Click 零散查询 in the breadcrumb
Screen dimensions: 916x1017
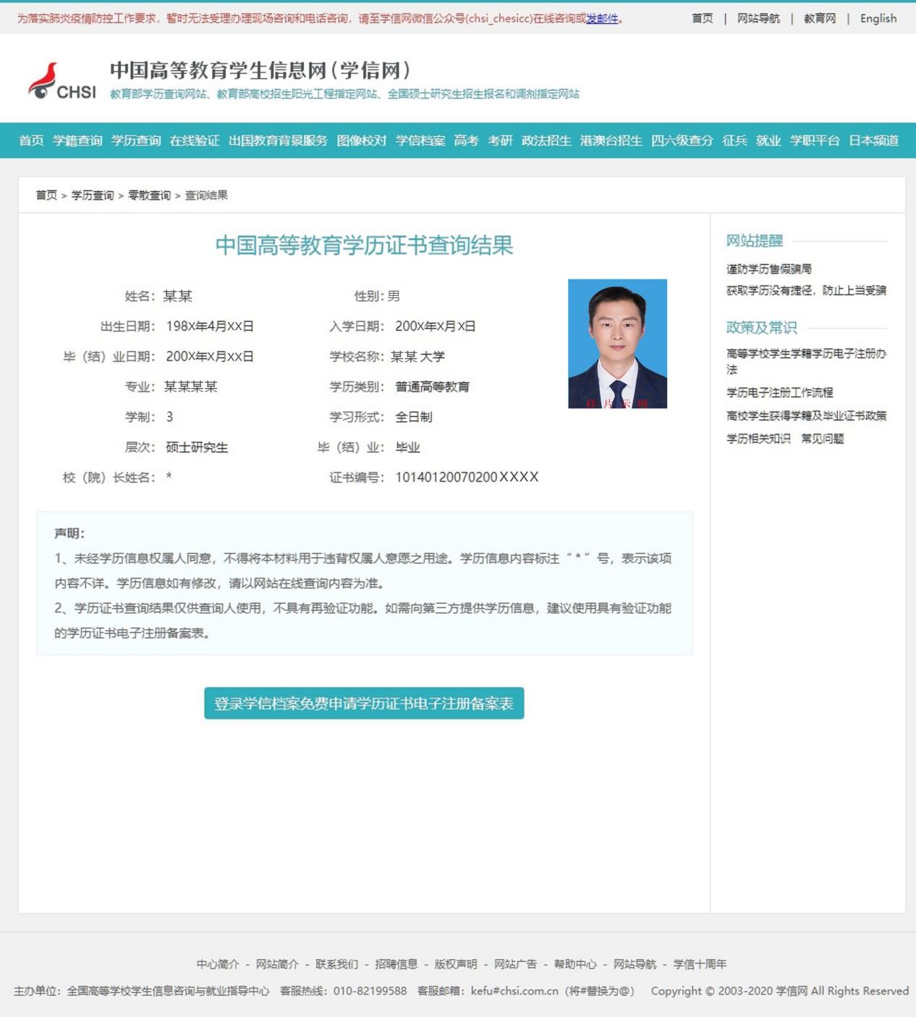click(149, 195)
